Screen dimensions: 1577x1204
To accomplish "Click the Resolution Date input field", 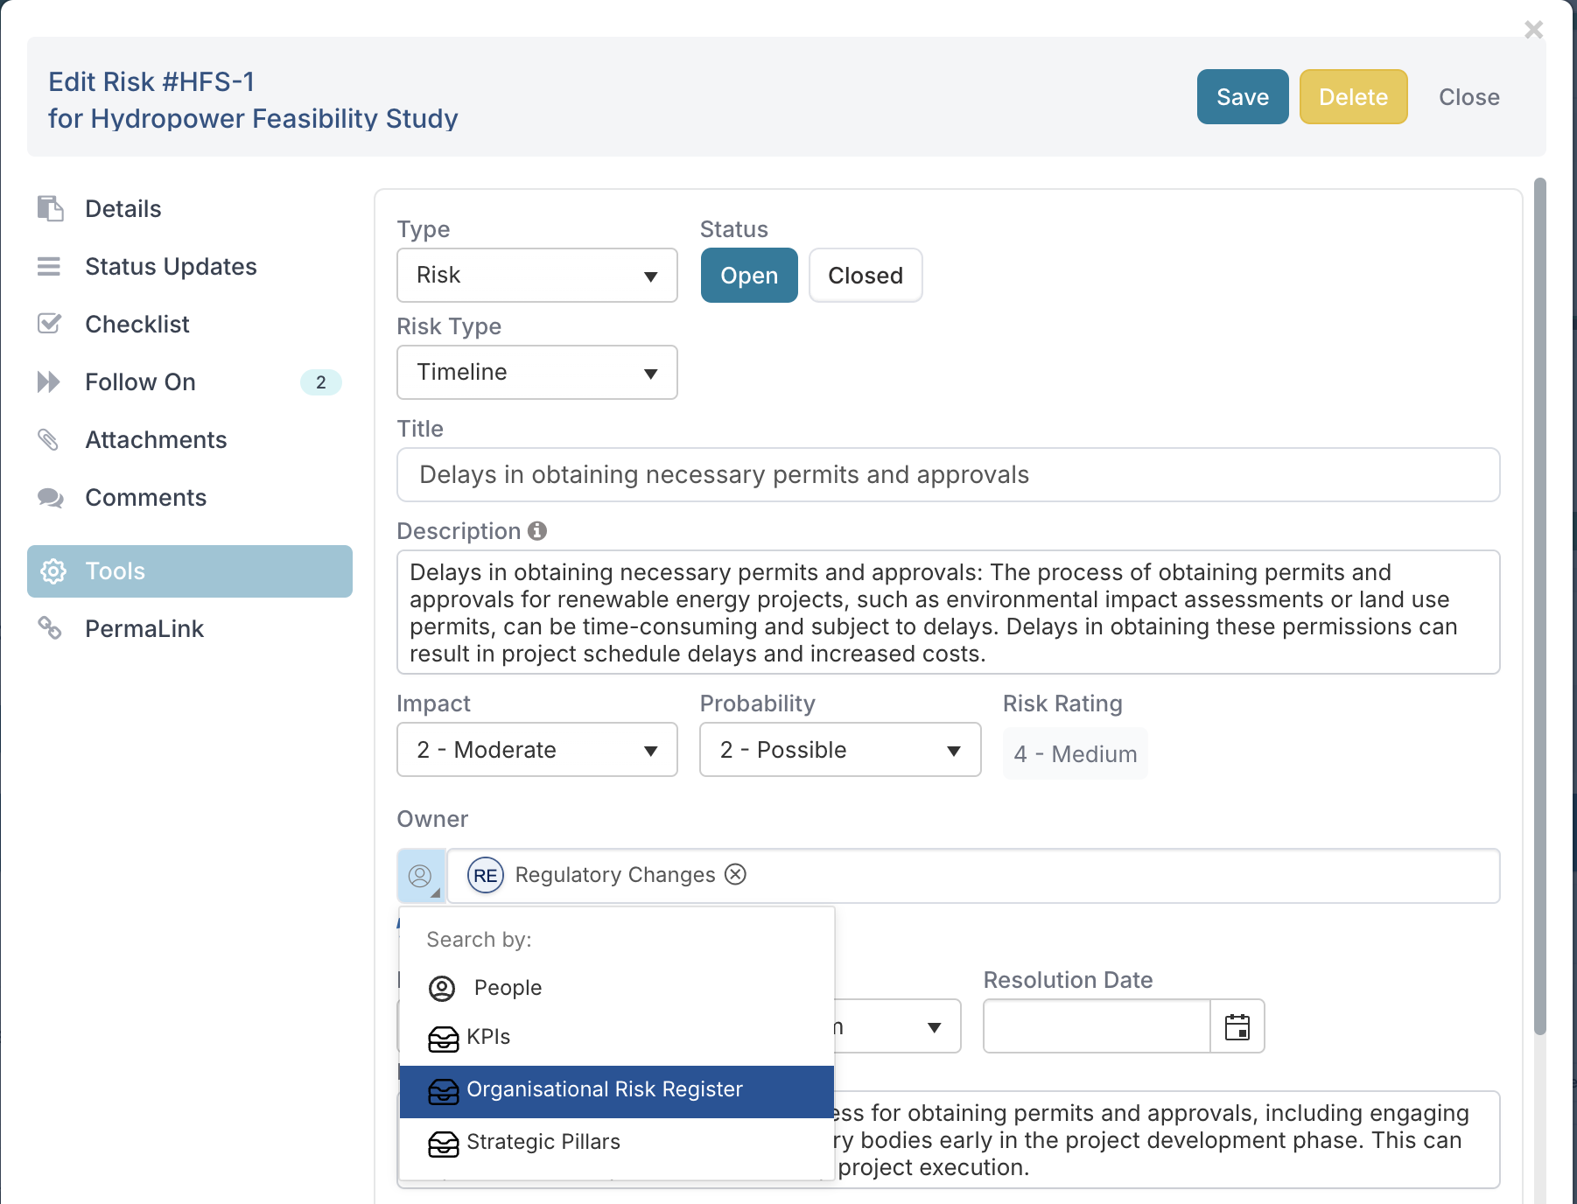I will coord(1097,1026).
